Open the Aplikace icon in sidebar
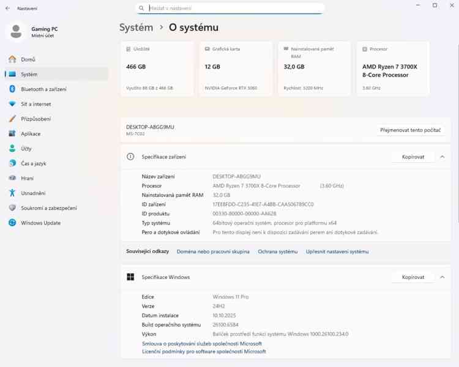The width and height of the screenshot is (459, 367). 12,133
